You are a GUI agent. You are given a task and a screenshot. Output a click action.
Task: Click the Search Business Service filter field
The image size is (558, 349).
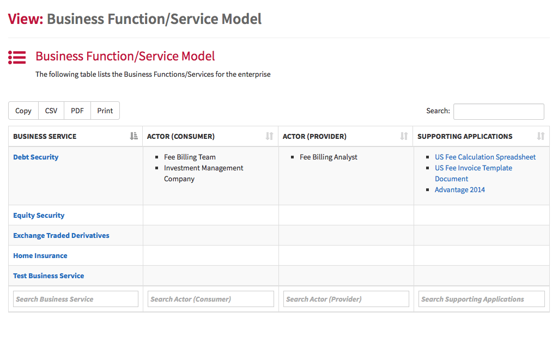pos(76,299)
